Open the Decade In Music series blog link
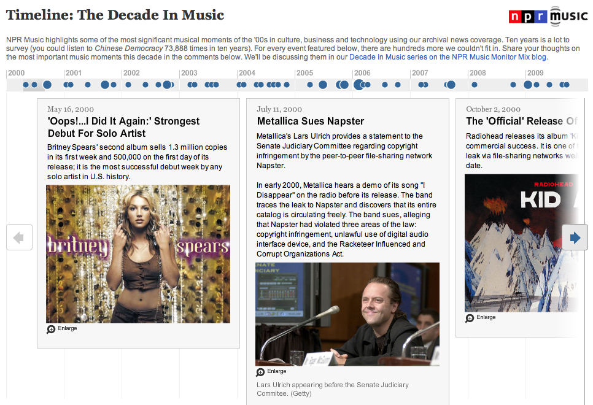The width and height of the screenshot is (593, 405). 448,57
